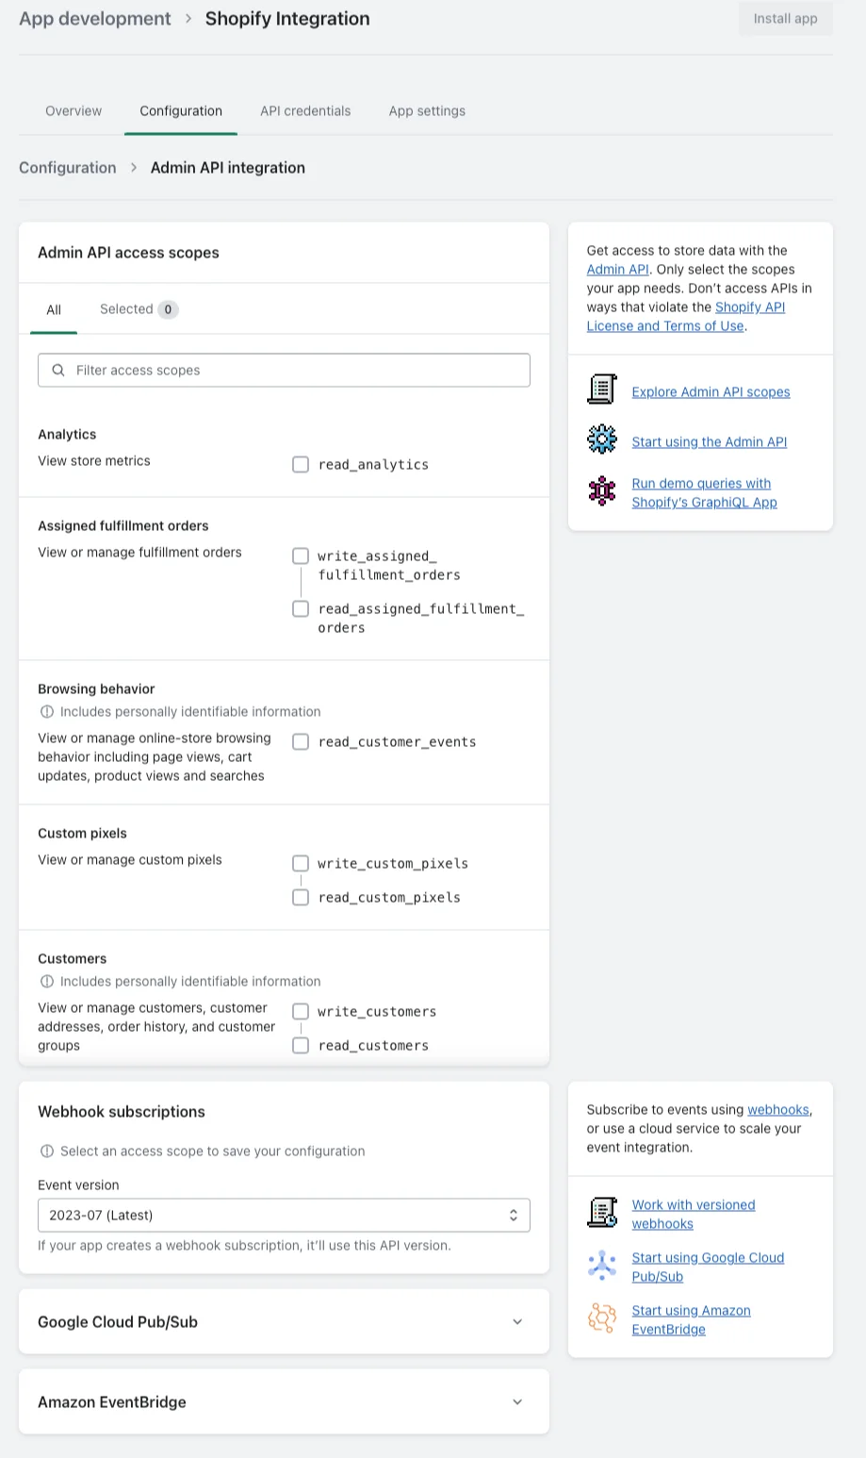Open the Shopify API License and Terms link
The width and height of the screenshot is (866, 1458).
coord(686,317)
